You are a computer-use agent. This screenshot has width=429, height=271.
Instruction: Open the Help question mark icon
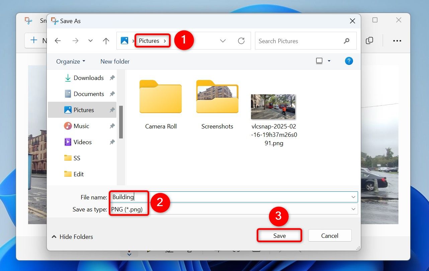click(349, 61)
